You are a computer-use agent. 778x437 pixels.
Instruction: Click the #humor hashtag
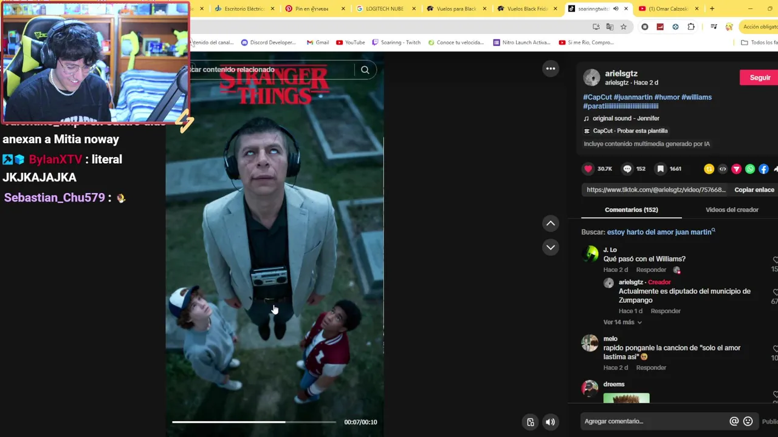[x=667, y=97]
